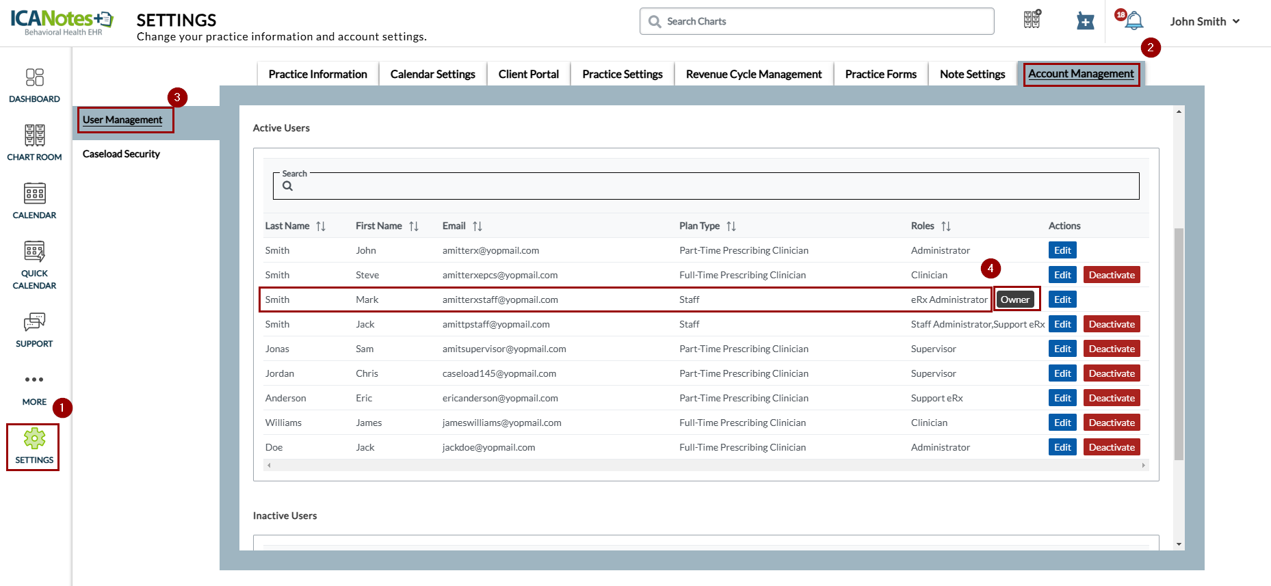Select Caseload Security in side menu

tap(121, 154)
